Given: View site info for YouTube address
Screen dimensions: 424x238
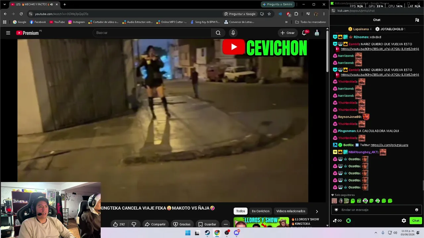Looking at the screenshot, I should (30, 14).
